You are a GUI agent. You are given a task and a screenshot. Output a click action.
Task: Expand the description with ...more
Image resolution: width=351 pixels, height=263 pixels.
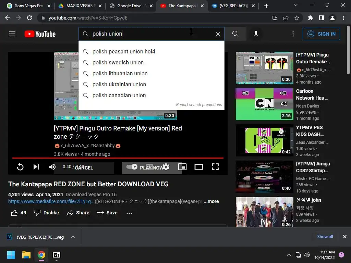point(211,201)
